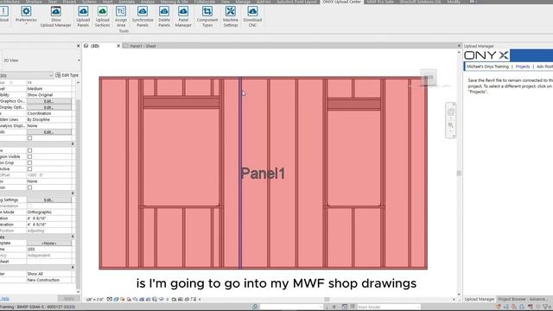Click the Delete Panels tool
This screenshot has height=311, width=553.
tap(164, 16)
